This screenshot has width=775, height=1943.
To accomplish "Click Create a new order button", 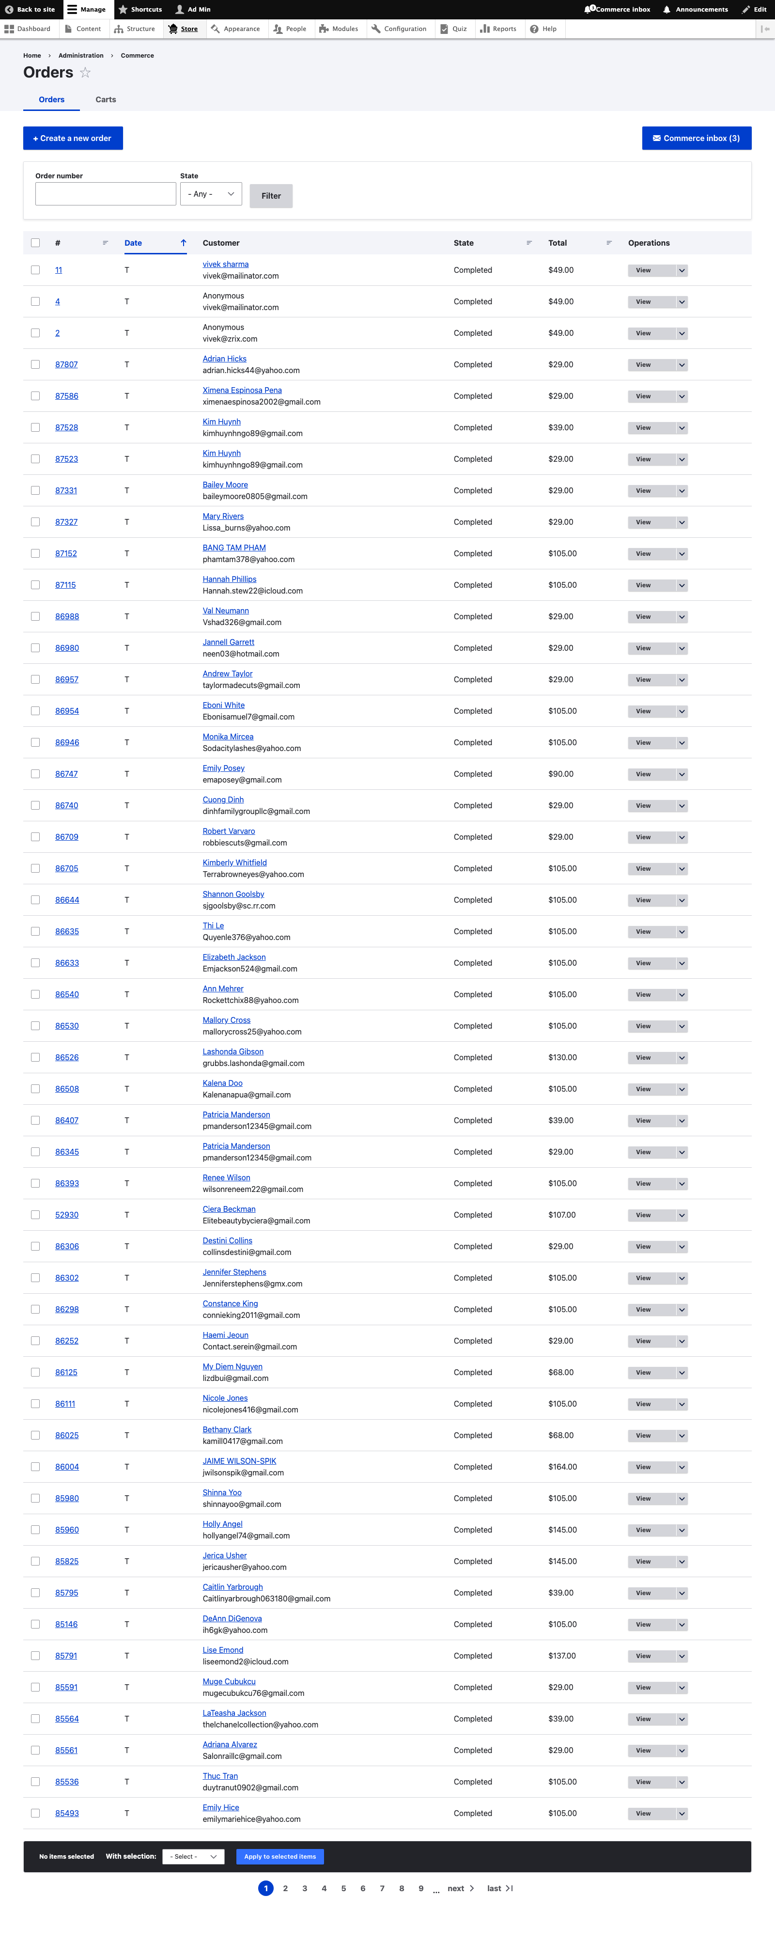I will [73, 138].
